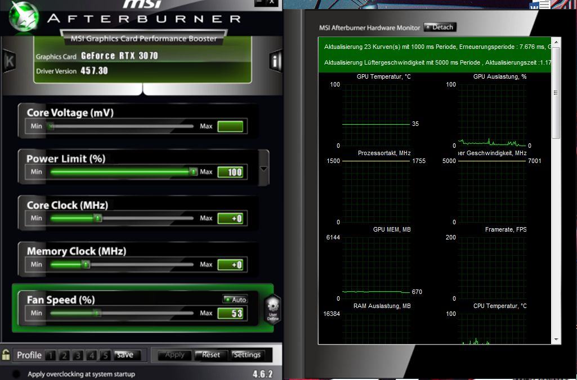This screenshot has height=380, width=577.
Task: Click the hardware monitor scrollbar thumb
Action: click(556, 93)
